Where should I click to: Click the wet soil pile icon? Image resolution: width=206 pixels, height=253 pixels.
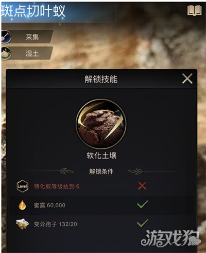point(6,53)
